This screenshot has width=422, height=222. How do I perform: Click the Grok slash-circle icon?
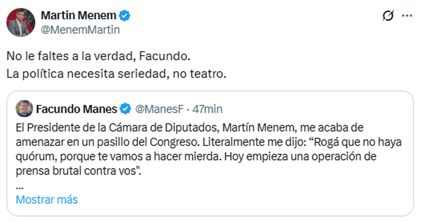[x=388, y=16]
